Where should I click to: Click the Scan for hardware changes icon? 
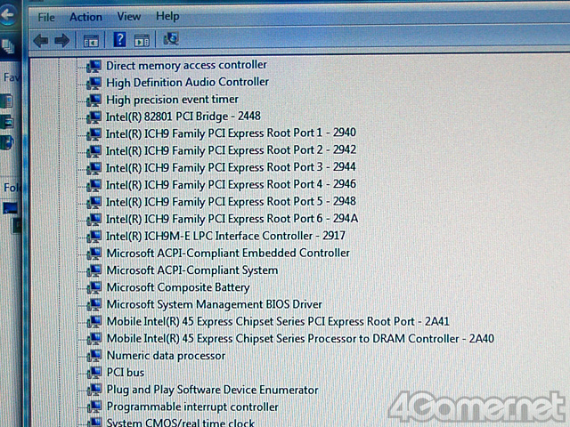click(x=171, y=39)
